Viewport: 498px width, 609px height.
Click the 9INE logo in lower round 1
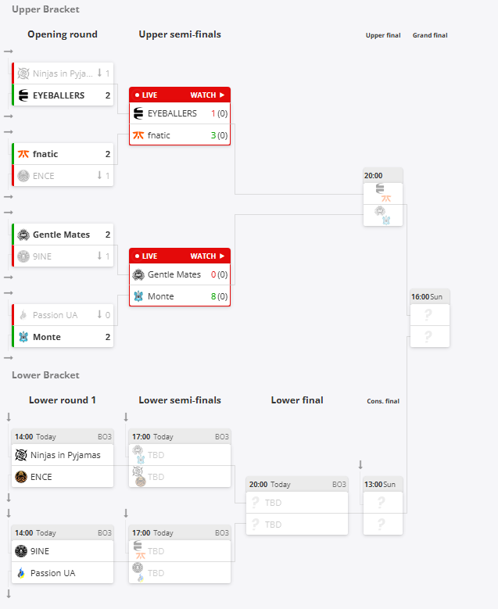tap(21, 551)
